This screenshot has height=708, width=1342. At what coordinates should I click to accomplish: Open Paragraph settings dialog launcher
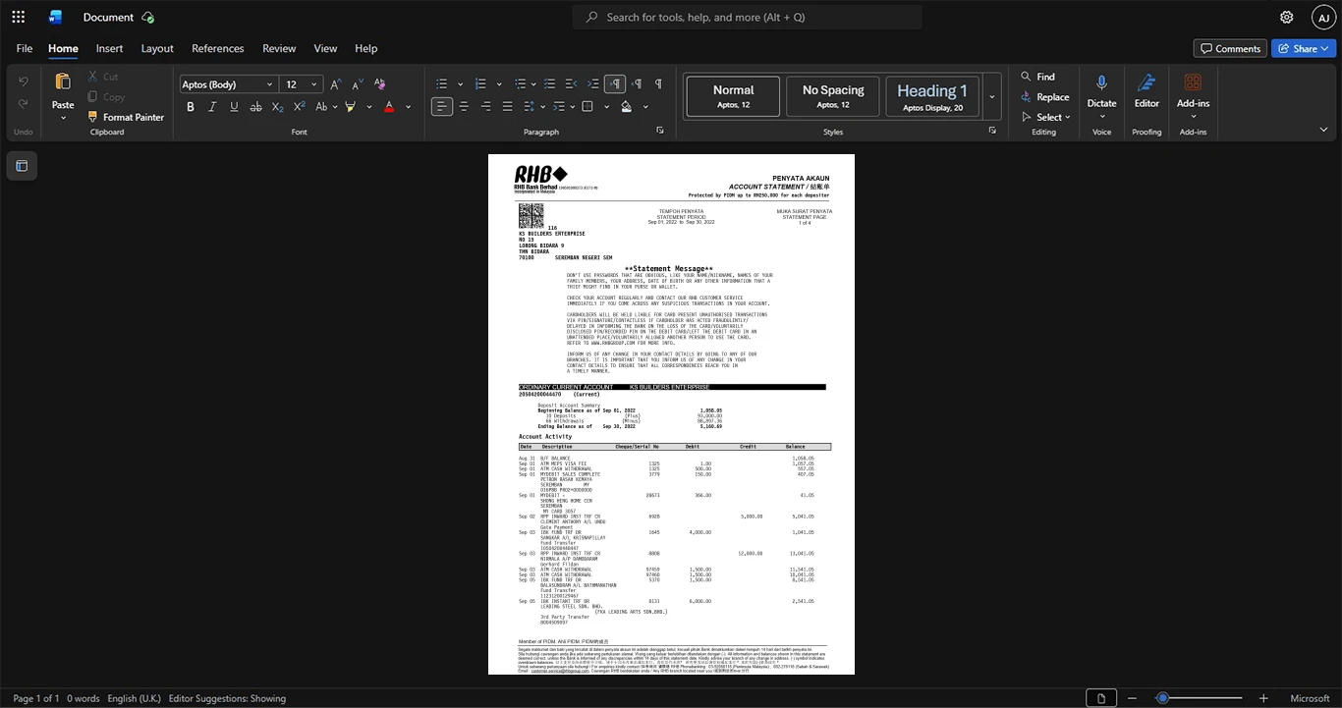(659, 131)
